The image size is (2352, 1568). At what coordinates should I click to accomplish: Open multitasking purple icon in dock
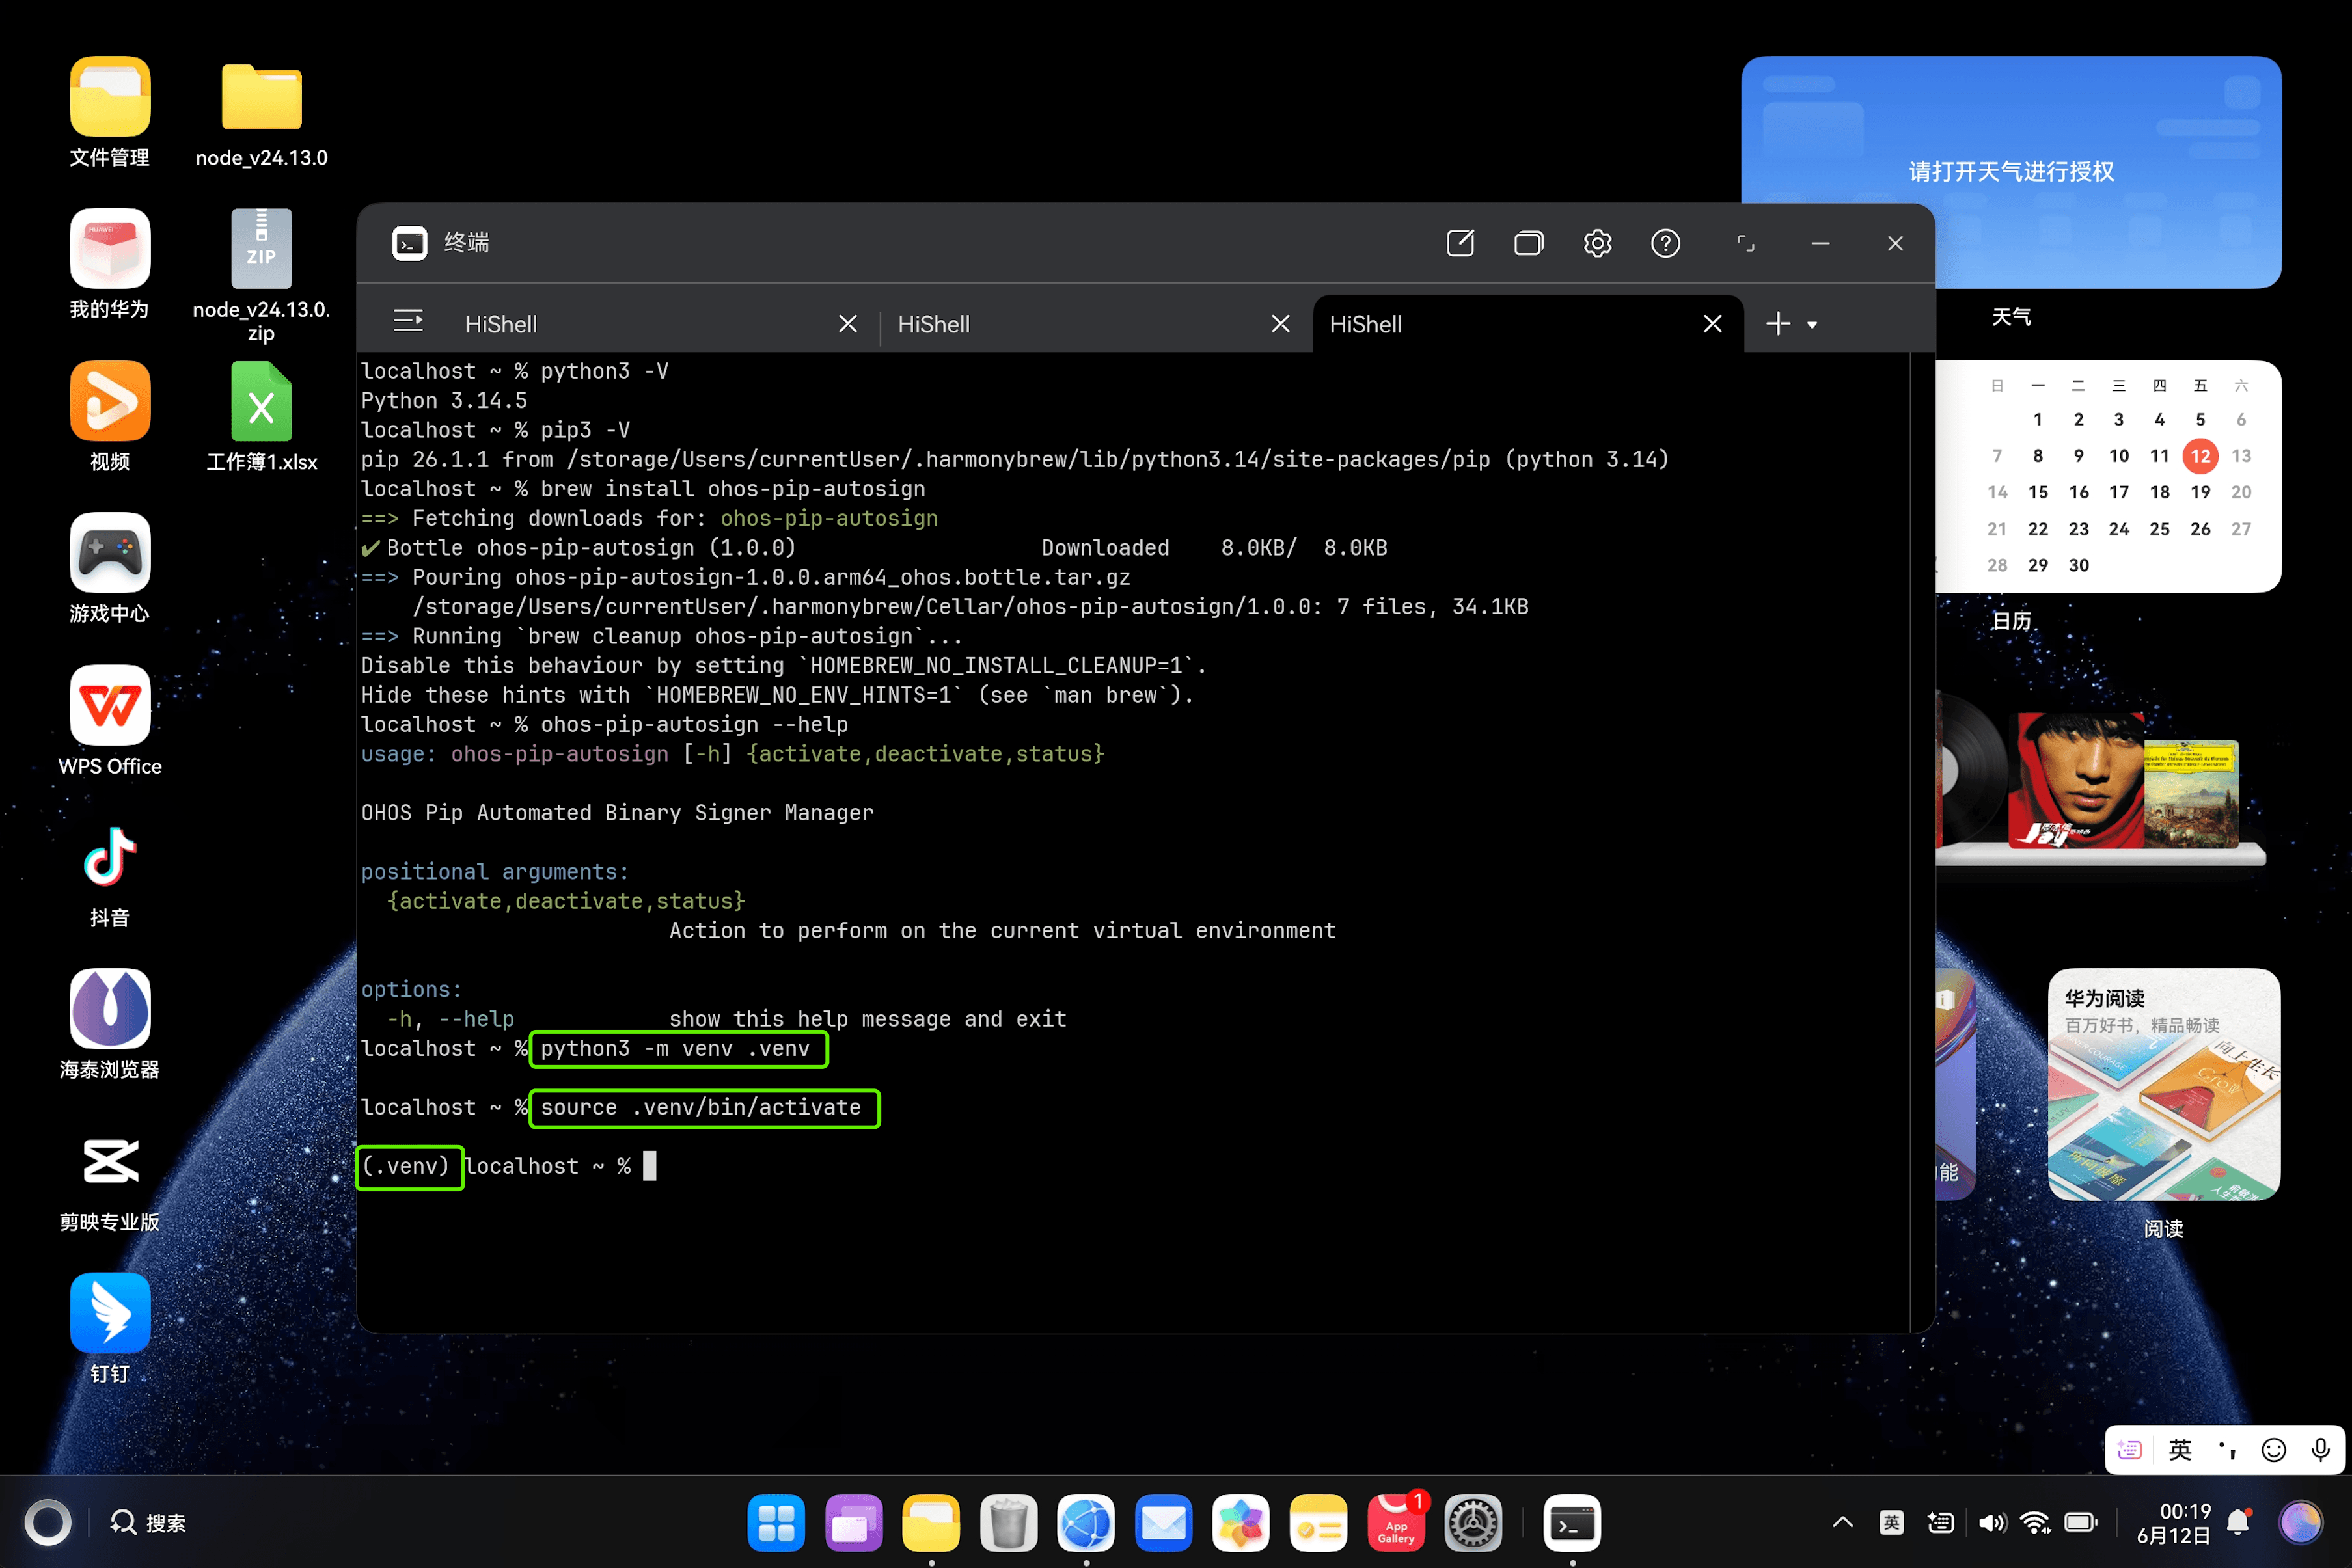point(853,1522)
